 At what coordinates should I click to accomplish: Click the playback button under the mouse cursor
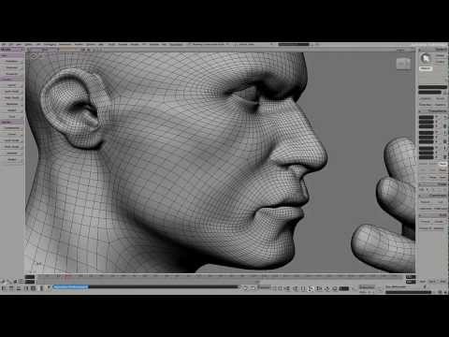click(311, 288)
